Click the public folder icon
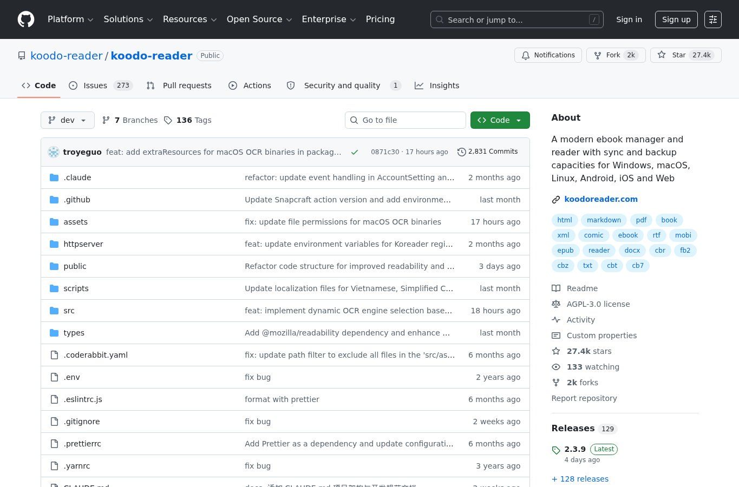739x487 pixels. pos(54,266)
